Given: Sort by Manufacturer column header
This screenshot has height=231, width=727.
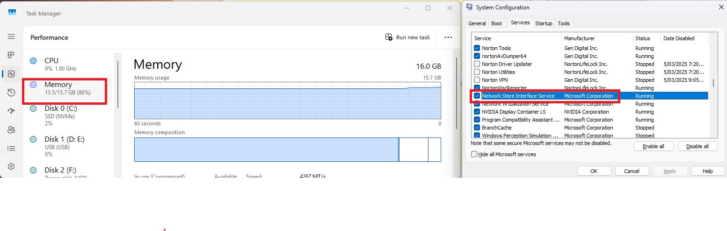Looking at the screenshot, I should 597,38.
